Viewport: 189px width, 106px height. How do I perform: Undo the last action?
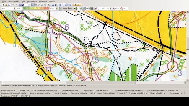pos(13,5)
